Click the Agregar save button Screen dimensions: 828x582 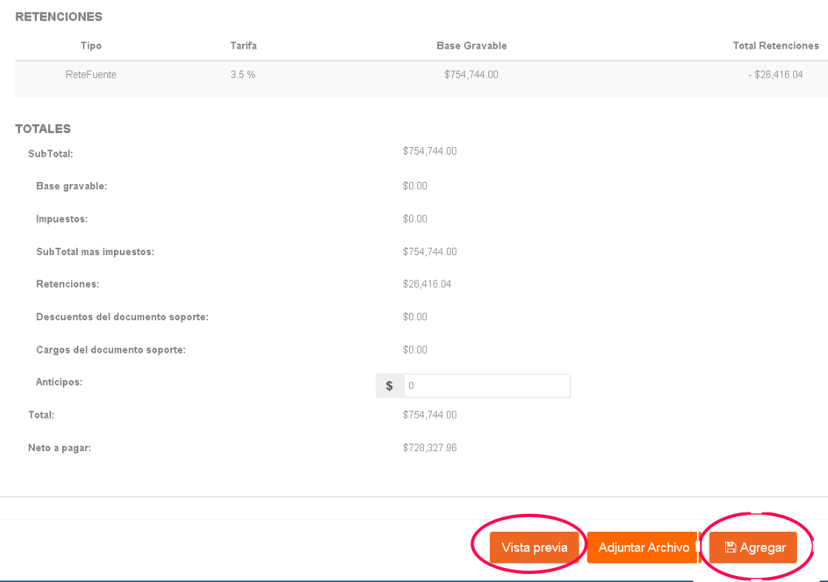coord(753,547)
